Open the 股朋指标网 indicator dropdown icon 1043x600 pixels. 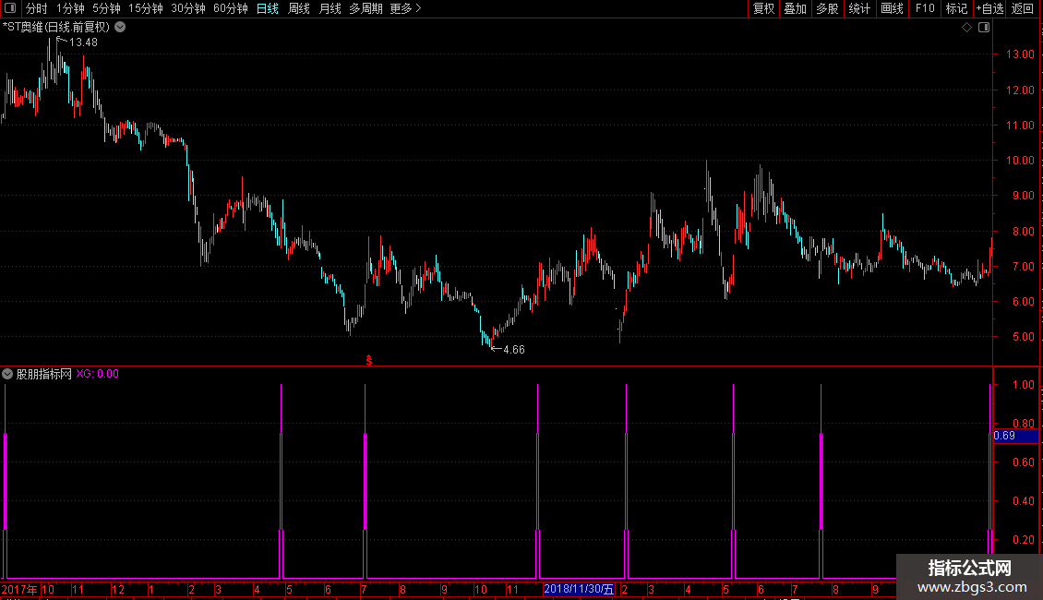(x=7, y=374)
